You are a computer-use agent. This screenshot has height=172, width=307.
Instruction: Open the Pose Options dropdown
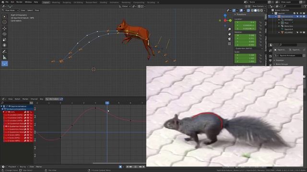[x=259, y=6]
